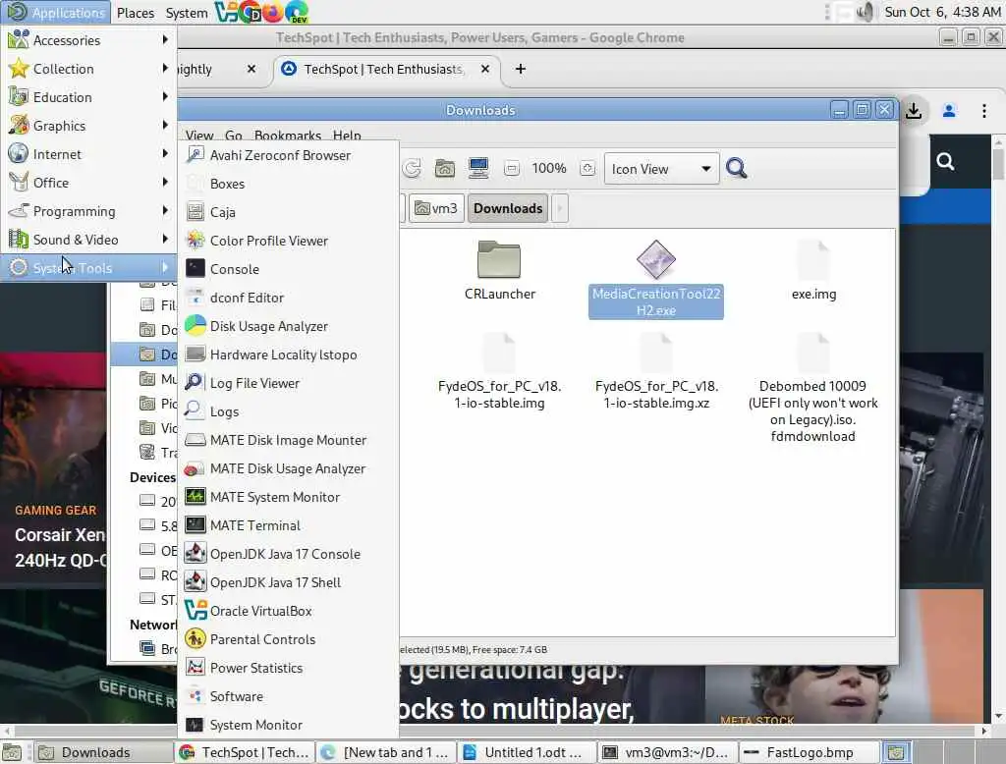Expand the Office submenu
Viewport: 1006px width, 764px height.
88,183
